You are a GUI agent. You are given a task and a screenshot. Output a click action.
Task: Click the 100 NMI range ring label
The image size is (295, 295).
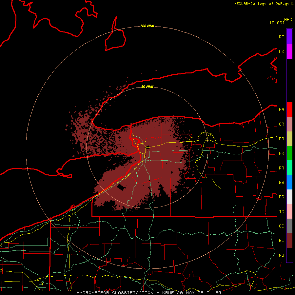(x=147, y=26)
